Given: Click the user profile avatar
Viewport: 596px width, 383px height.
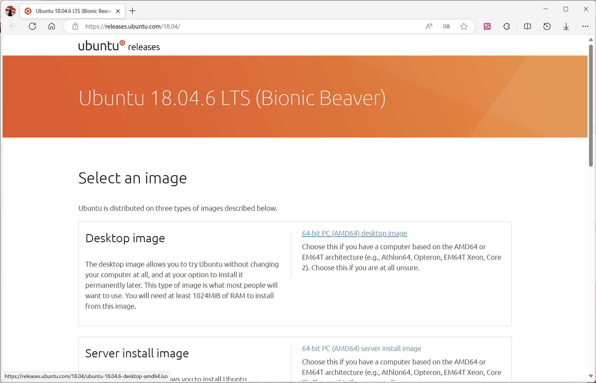Looking at the screenshot, I should (x=11, y=11).
